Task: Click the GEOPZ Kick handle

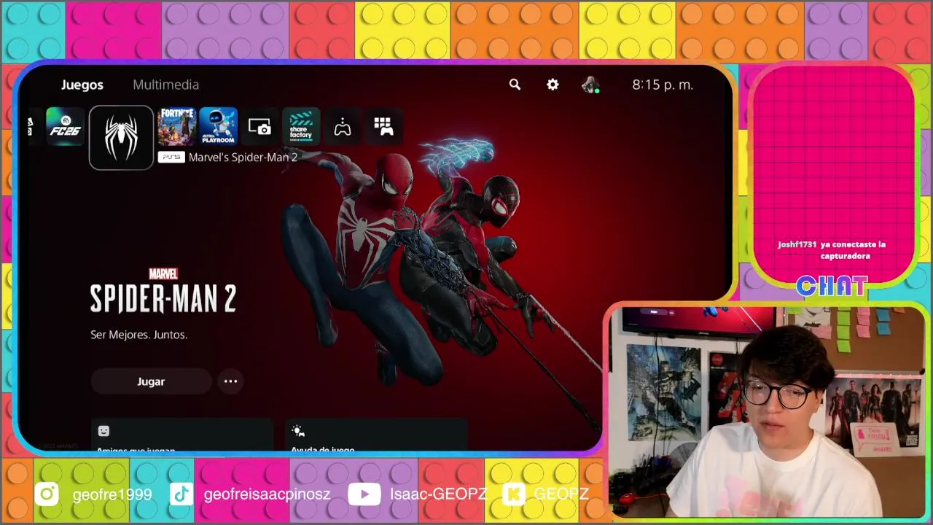Action: (x=561, y=494)
